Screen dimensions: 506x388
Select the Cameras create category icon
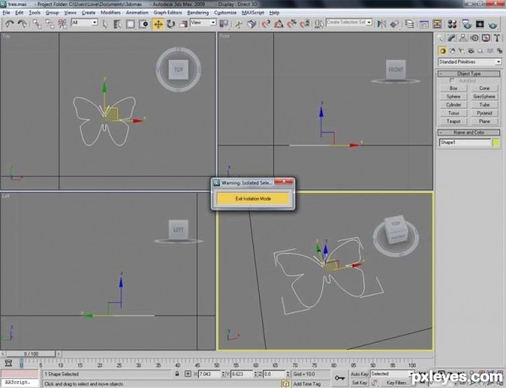[471, 50]
